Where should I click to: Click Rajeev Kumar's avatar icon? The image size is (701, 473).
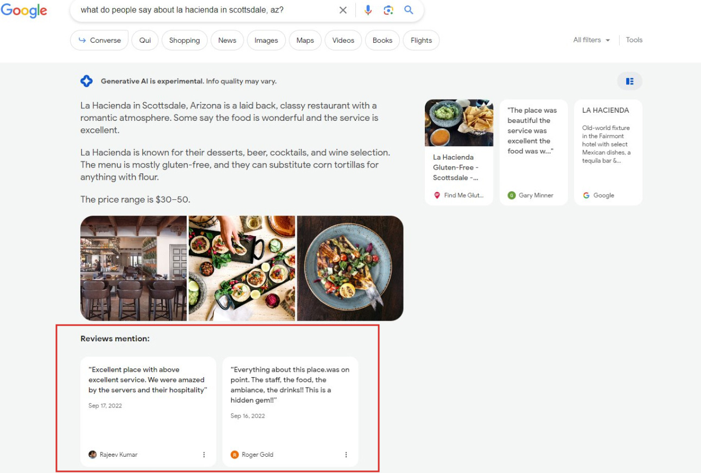[92, 455]
